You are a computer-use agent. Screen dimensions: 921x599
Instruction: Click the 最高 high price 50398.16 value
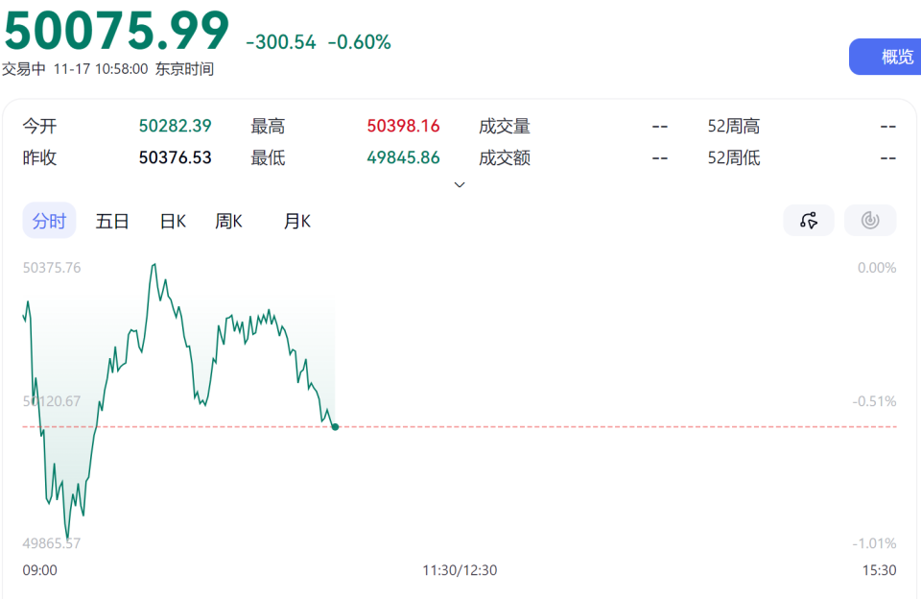tap(404, 126)
